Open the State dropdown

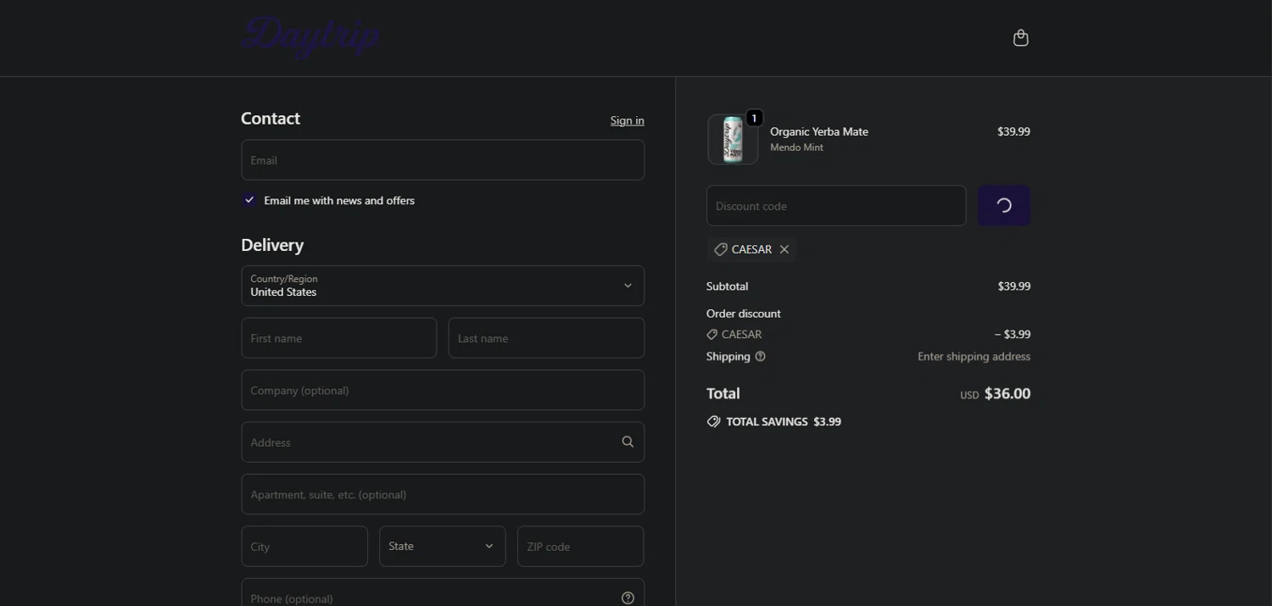coord(442,547)
